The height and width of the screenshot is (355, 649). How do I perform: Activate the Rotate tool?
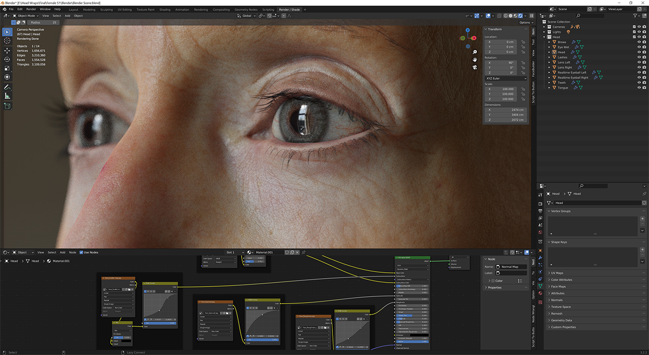(6, 59)
